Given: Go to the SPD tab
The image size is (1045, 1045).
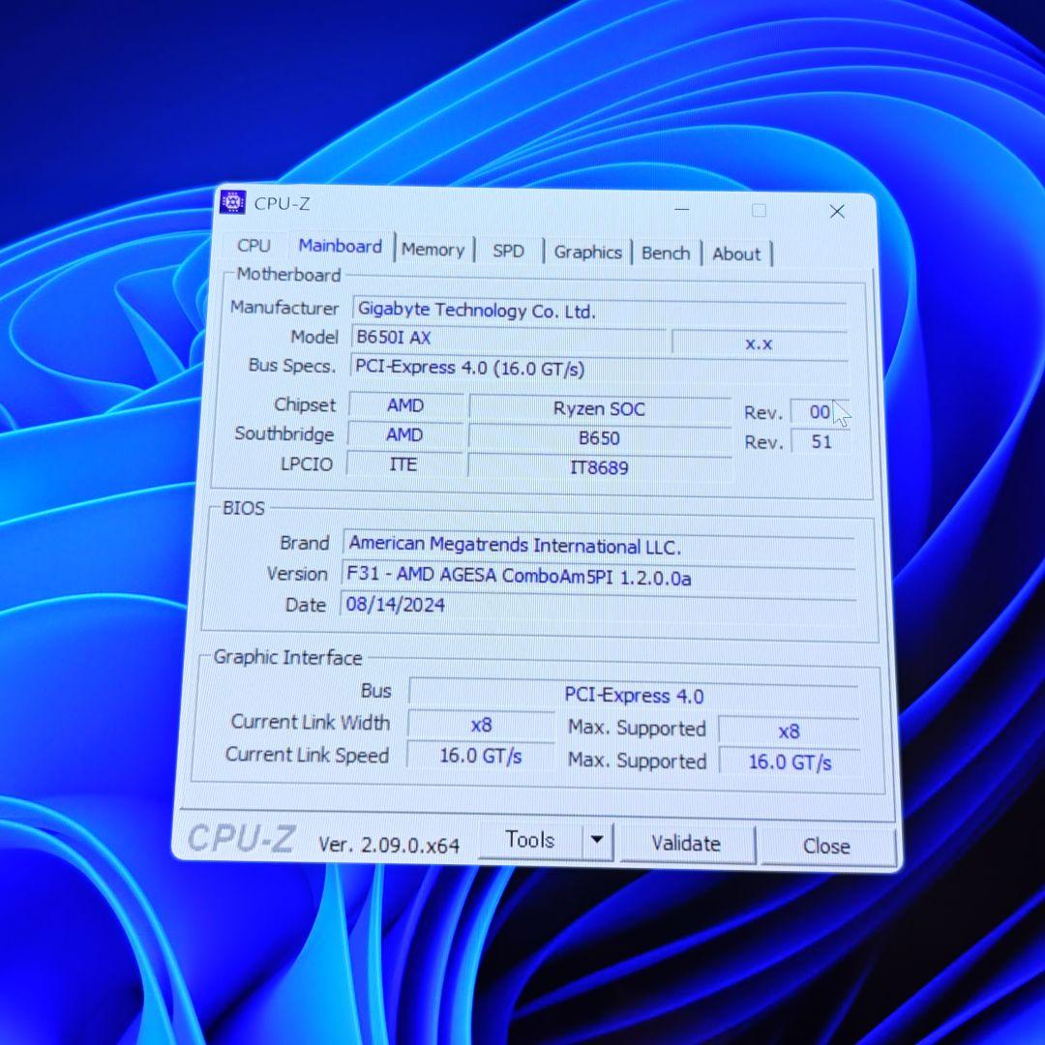Looking at the screenshot, I should pos(509,252).
